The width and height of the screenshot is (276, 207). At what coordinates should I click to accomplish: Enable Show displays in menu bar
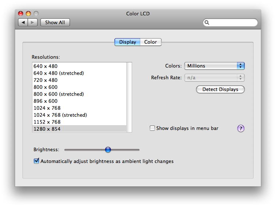(152, 128)
